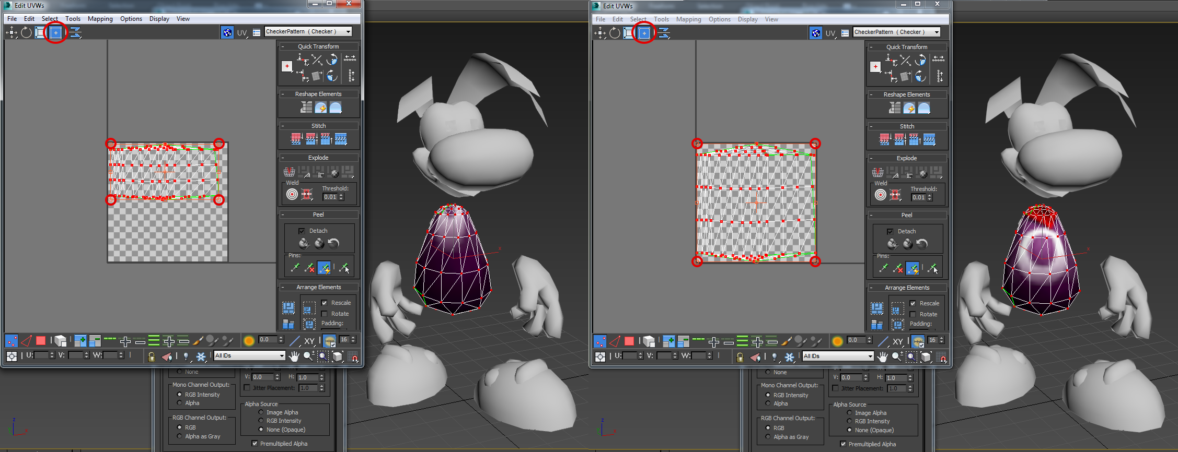Viewport: 1178px width, 452px height.
Task: Enable Rotate checkbox in right Arrange Elements
Action: 913,314
